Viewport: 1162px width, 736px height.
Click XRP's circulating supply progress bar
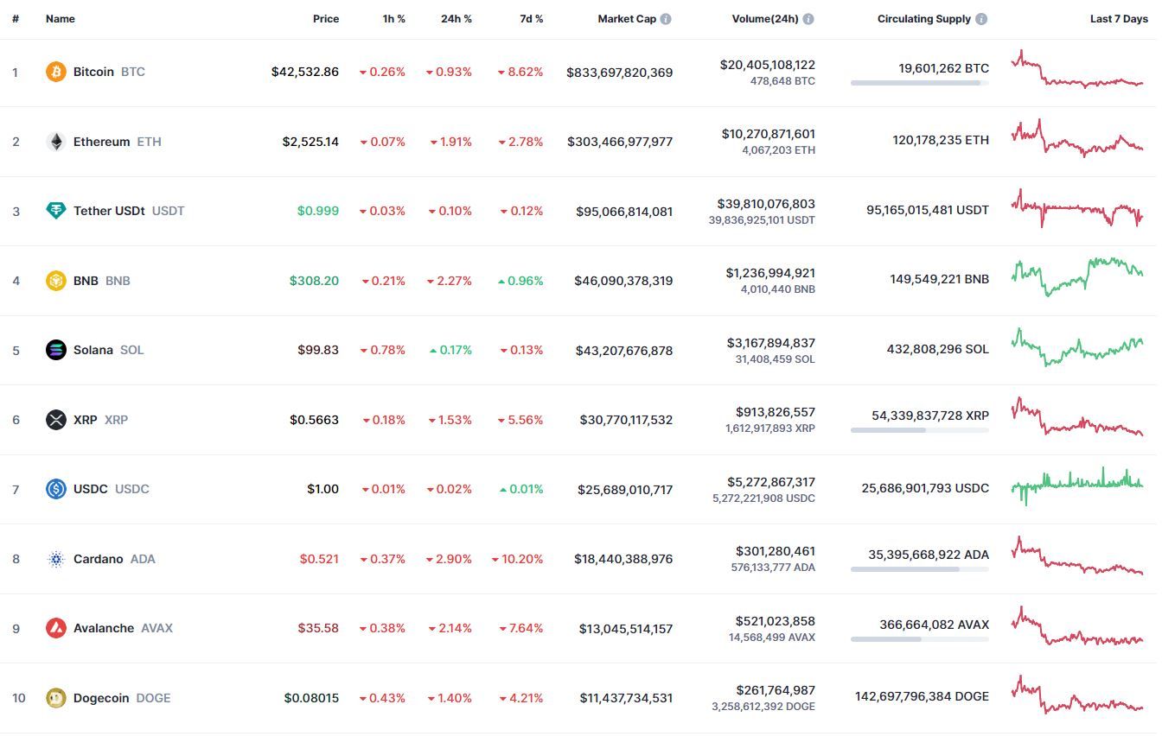(920, 430)
